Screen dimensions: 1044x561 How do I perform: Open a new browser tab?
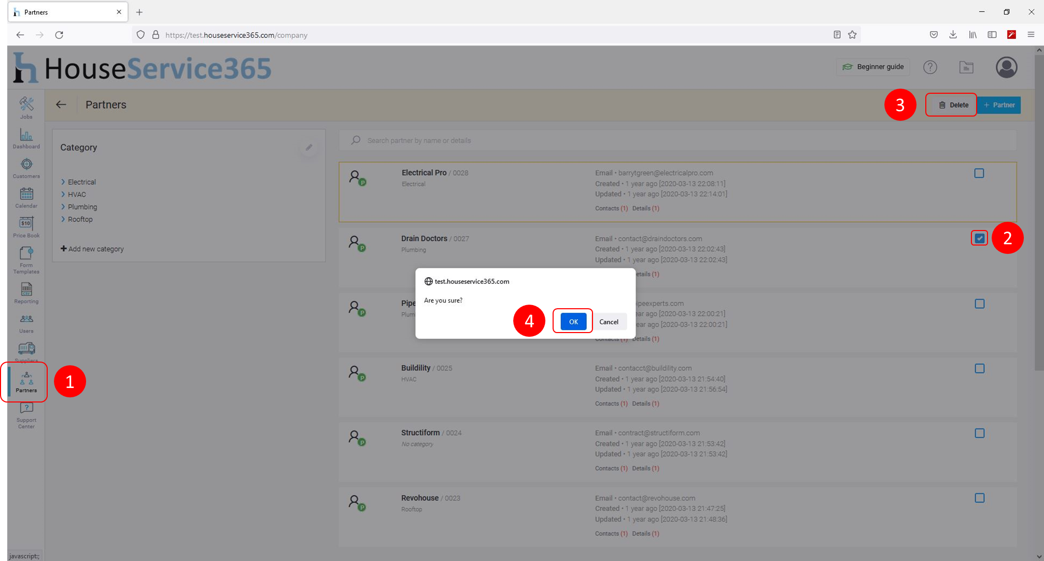coord(139,12)
